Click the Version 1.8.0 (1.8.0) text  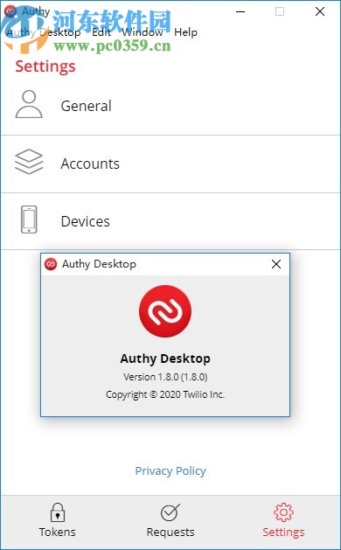coord(165,377)
